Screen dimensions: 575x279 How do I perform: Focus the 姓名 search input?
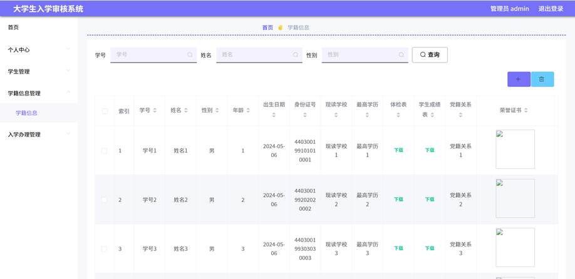259,55
